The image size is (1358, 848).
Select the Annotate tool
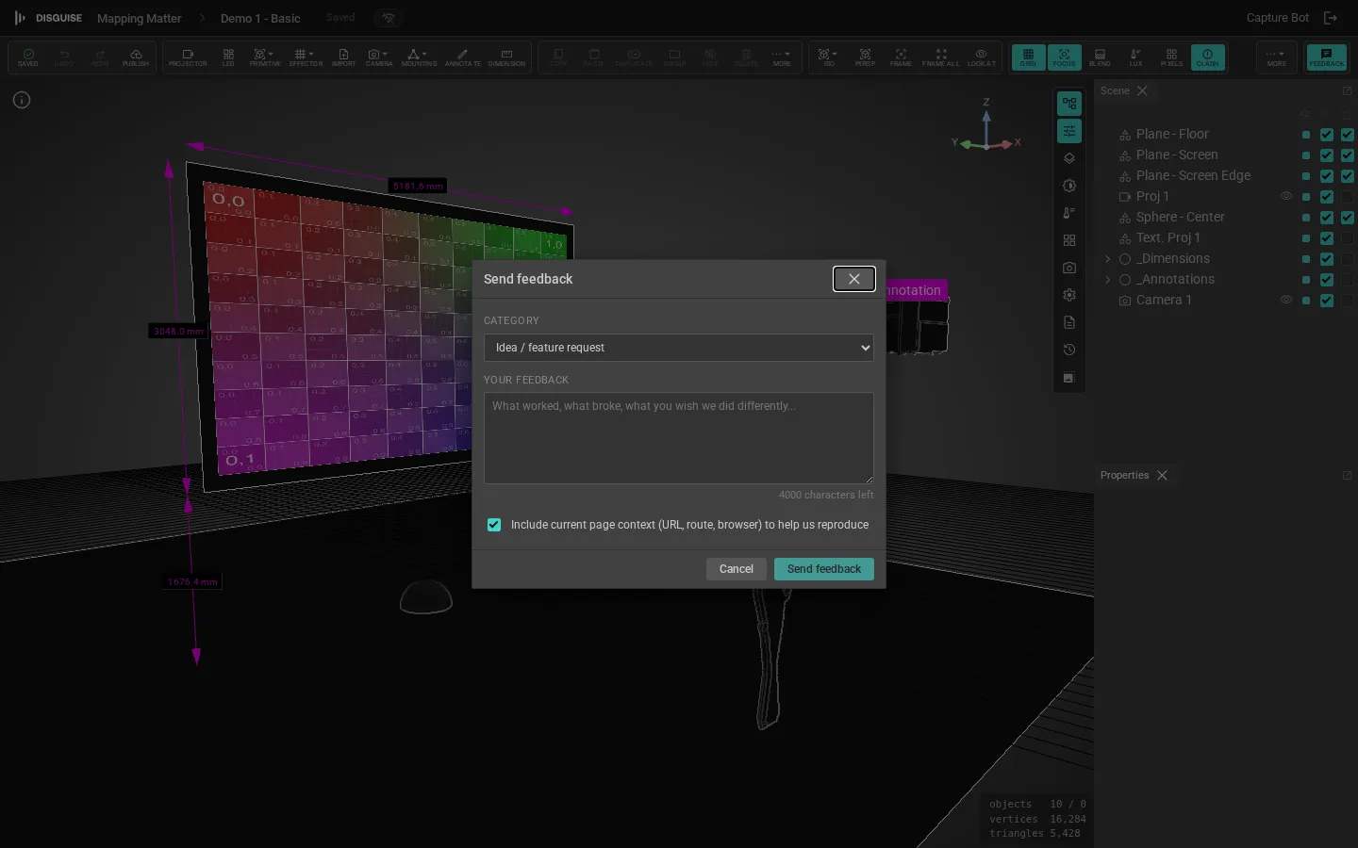[462, 57]
